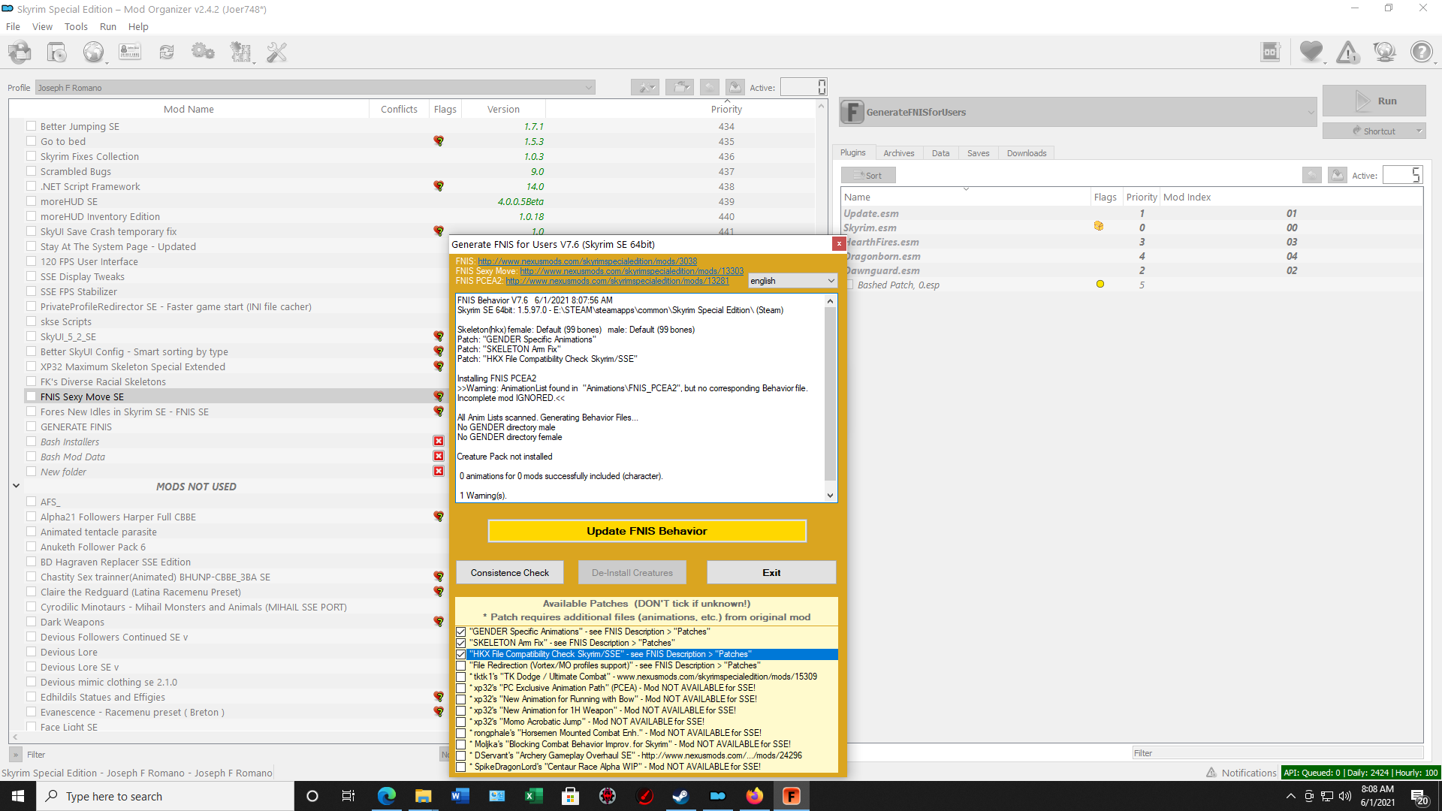This screenshot has width=1442, height=811.
Task: Open the FNIS Sexy Move nexusmods link
Action: (632, 271)
